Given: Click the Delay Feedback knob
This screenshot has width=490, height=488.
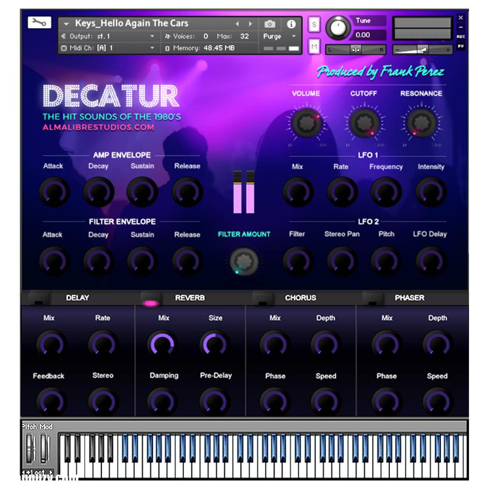Looking at the screenshot, I should (51, 402).
